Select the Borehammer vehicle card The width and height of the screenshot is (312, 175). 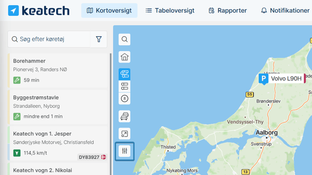(x=58, y=71)
